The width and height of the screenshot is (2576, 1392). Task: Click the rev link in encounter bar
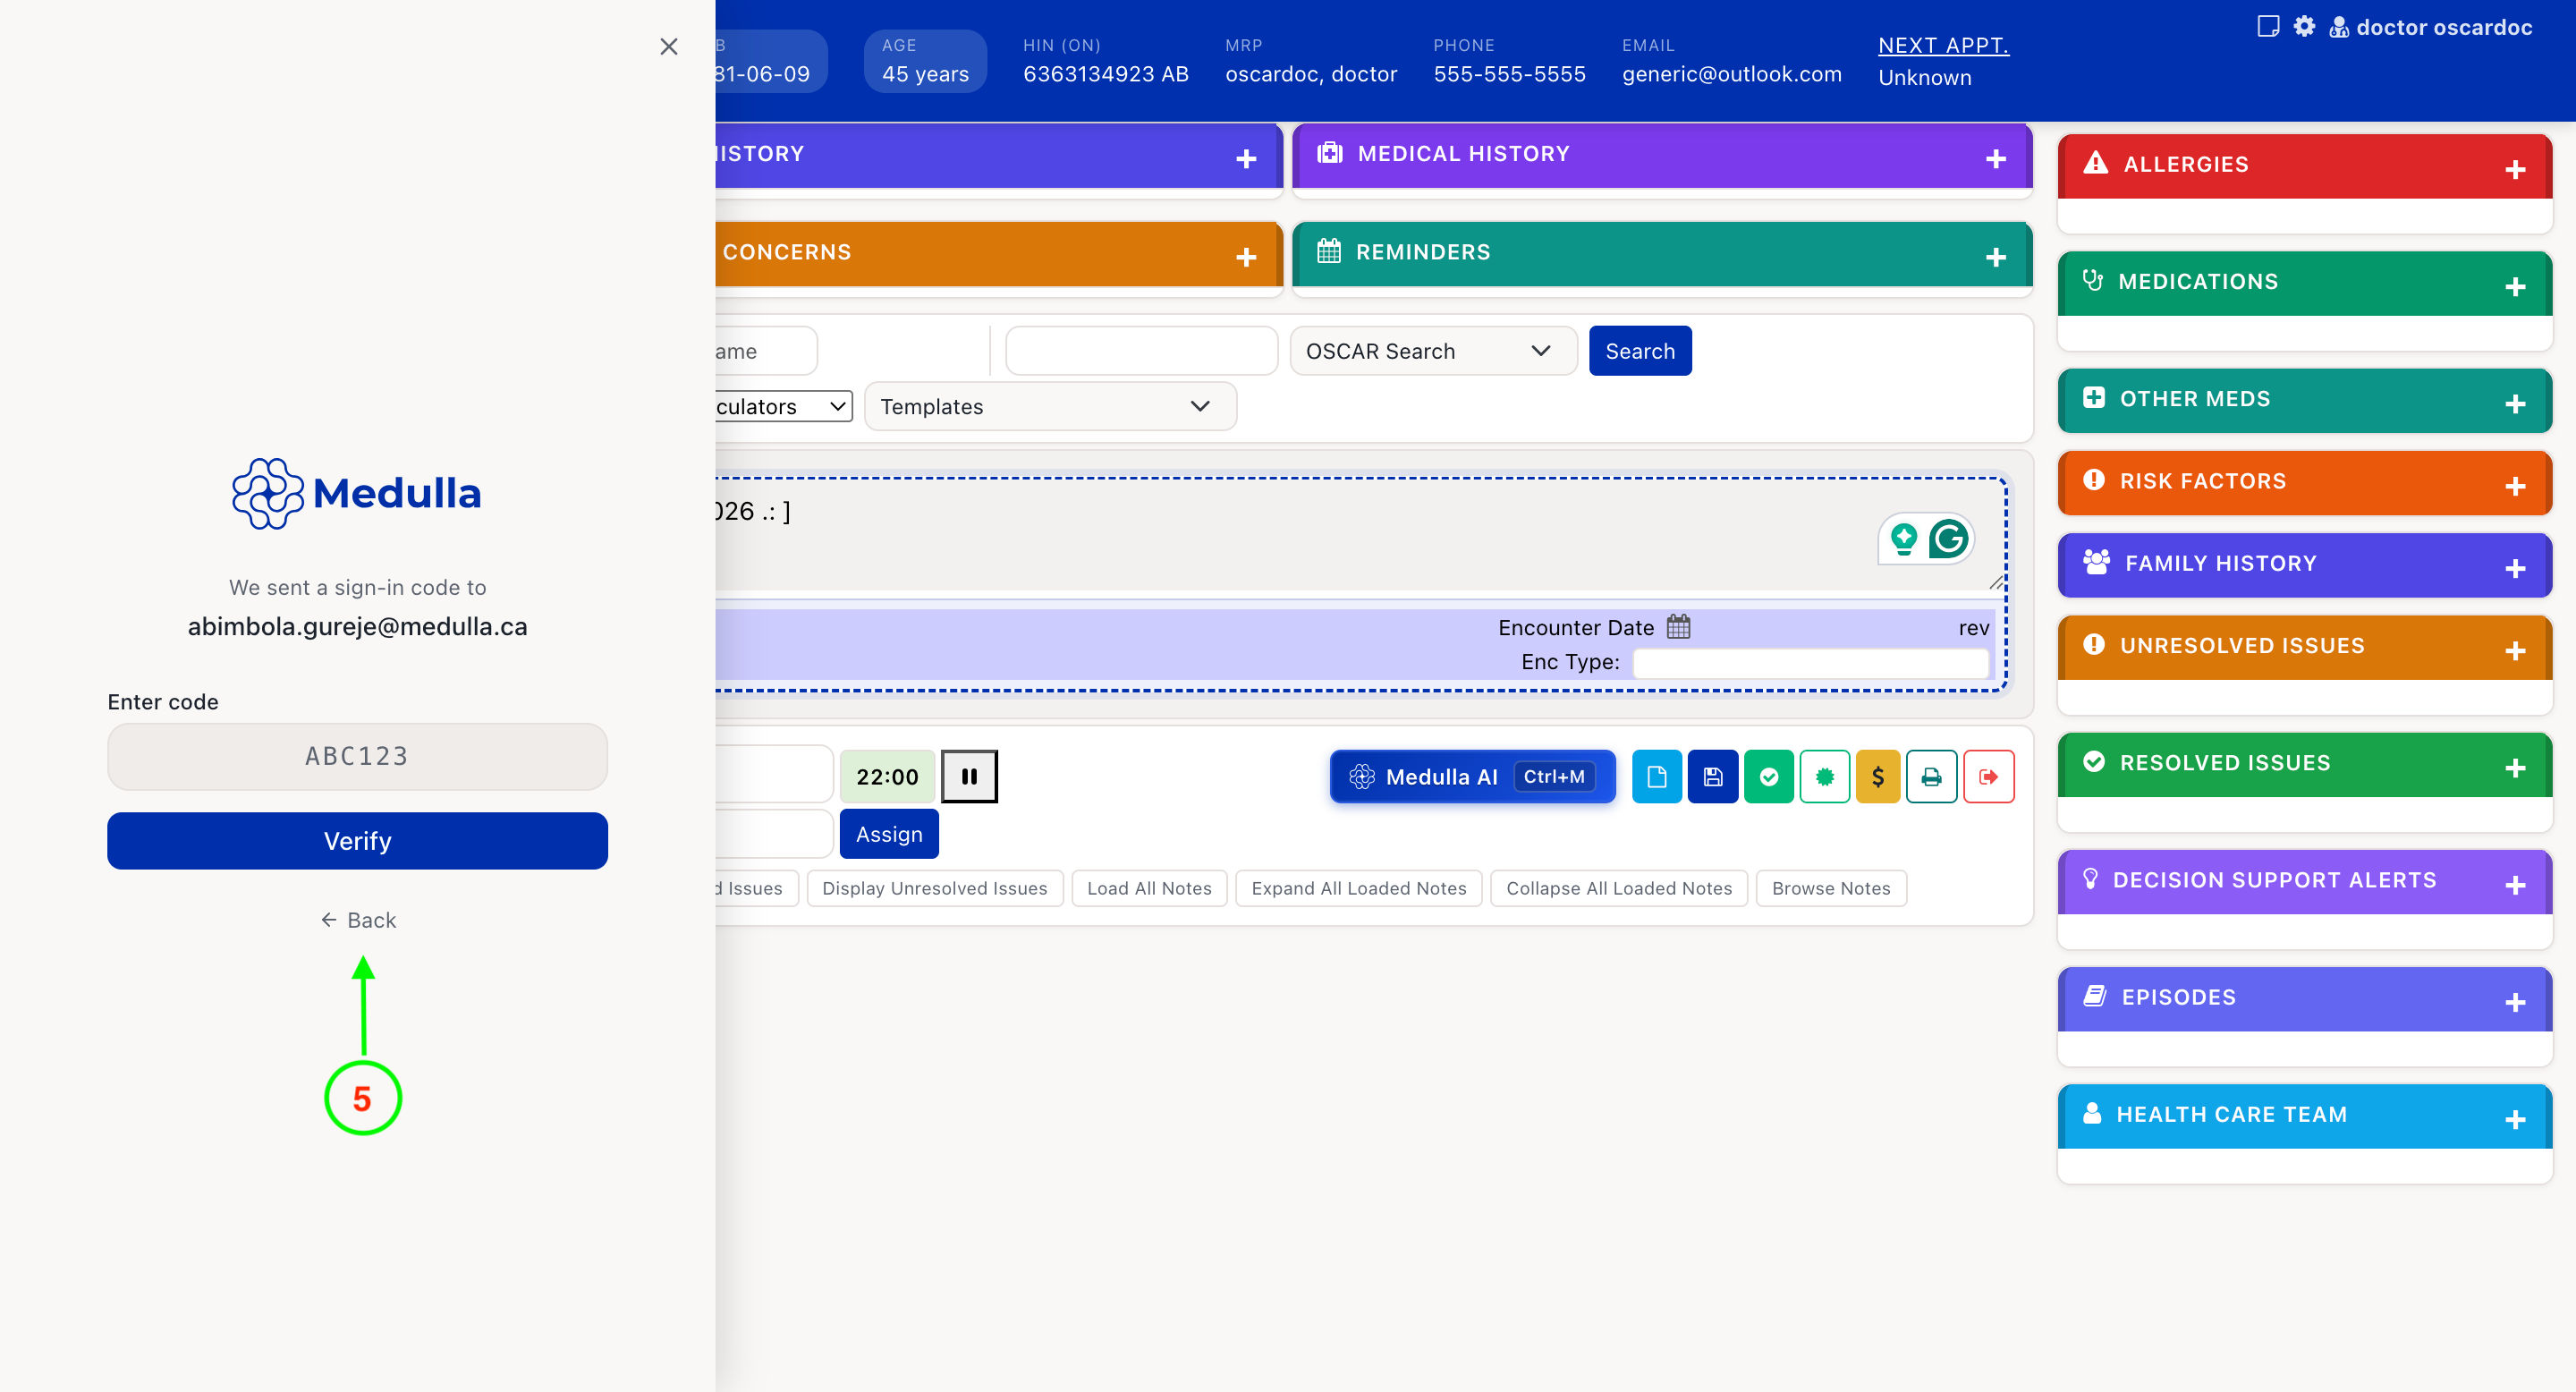(x=1973, y=628)
